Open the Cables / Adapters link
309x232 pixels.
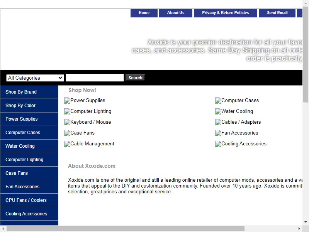(x=241, y=122)
